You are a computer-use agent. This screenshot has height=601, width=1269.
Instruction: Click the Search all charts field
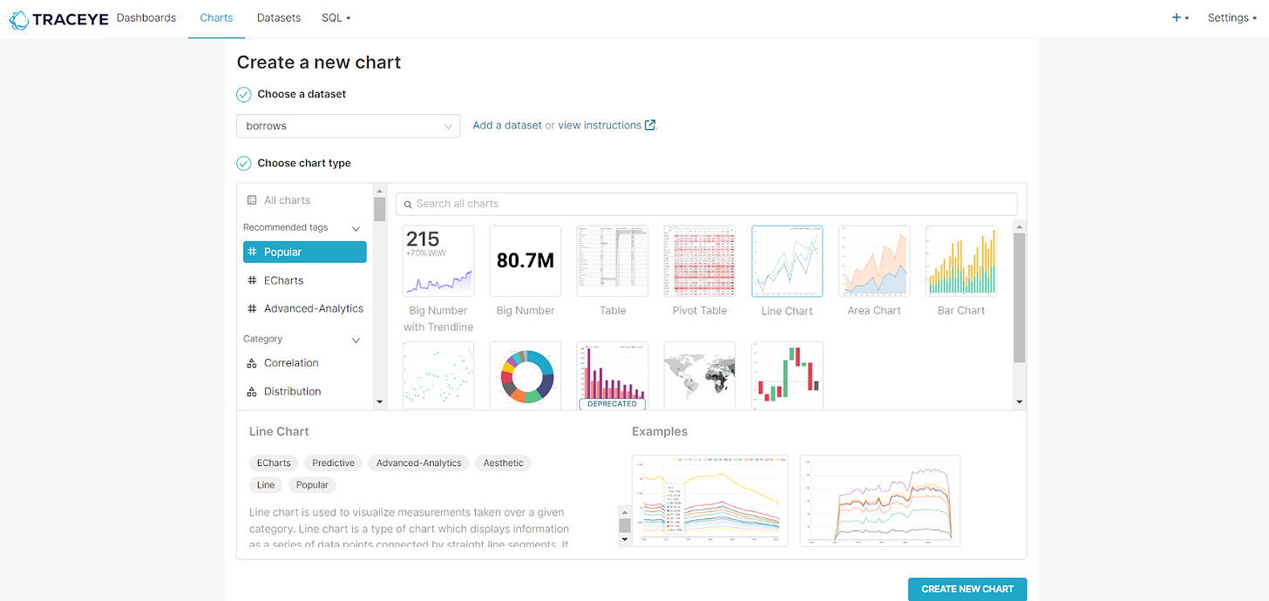(x=706, y=204)
